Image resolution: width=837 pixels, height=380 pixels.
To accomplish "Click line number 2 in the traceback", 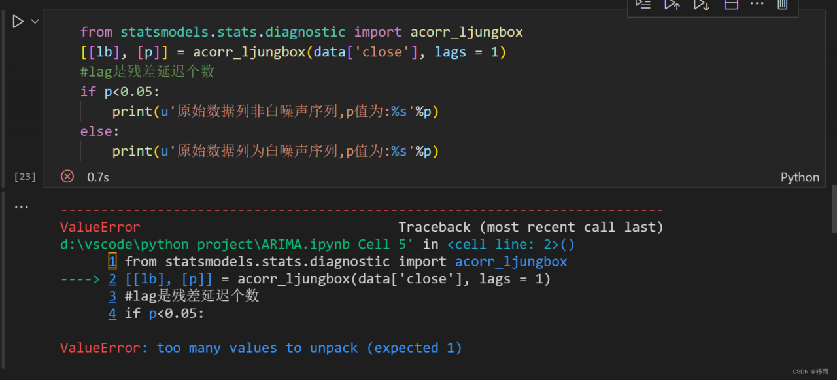I will point(112,278).
